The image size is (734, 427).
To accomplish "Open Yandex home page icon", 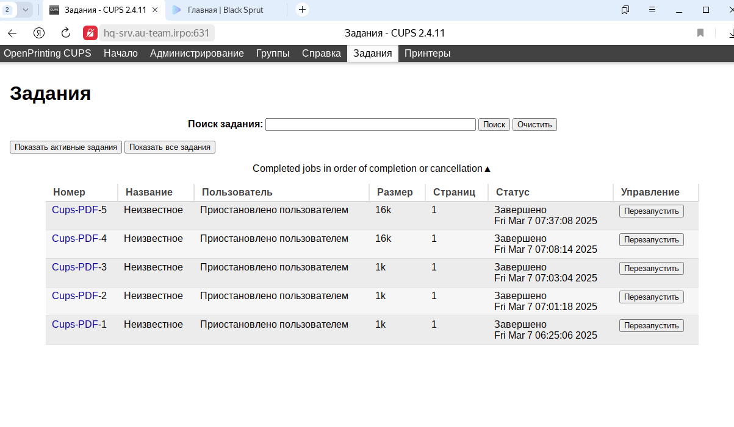I will [x=39, y=33].
